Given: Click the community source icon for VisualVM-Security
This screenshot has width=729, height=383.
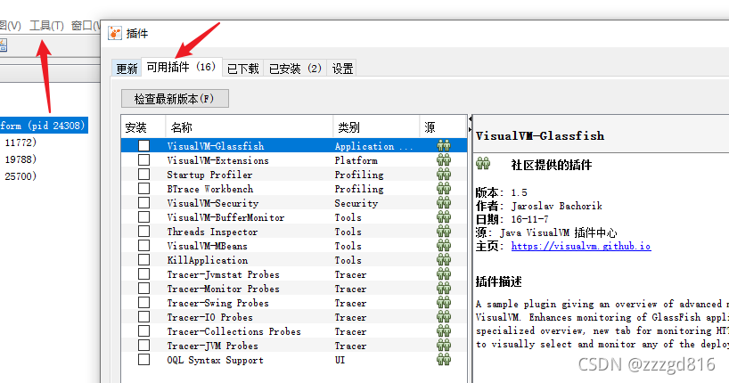Looking at the screenshot, I should [444, 203].
